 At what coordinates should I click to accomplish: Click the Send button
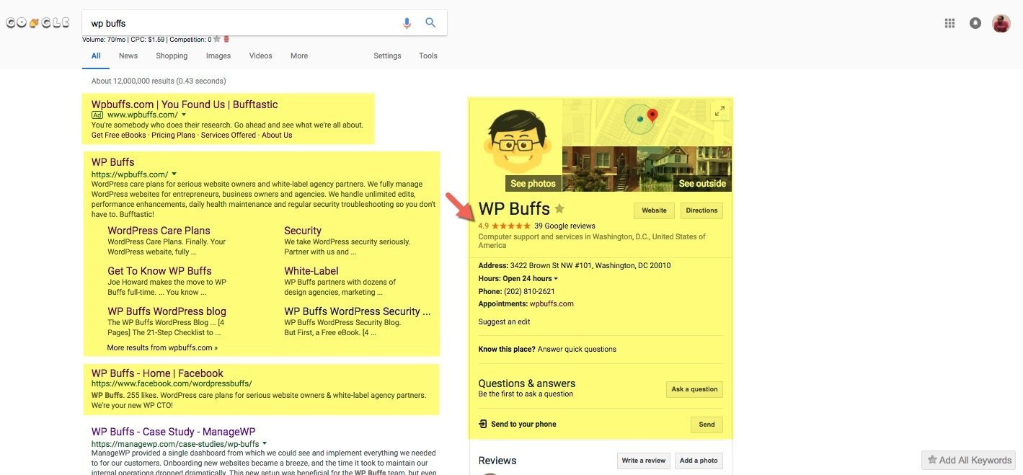click(x=707, y=425)
